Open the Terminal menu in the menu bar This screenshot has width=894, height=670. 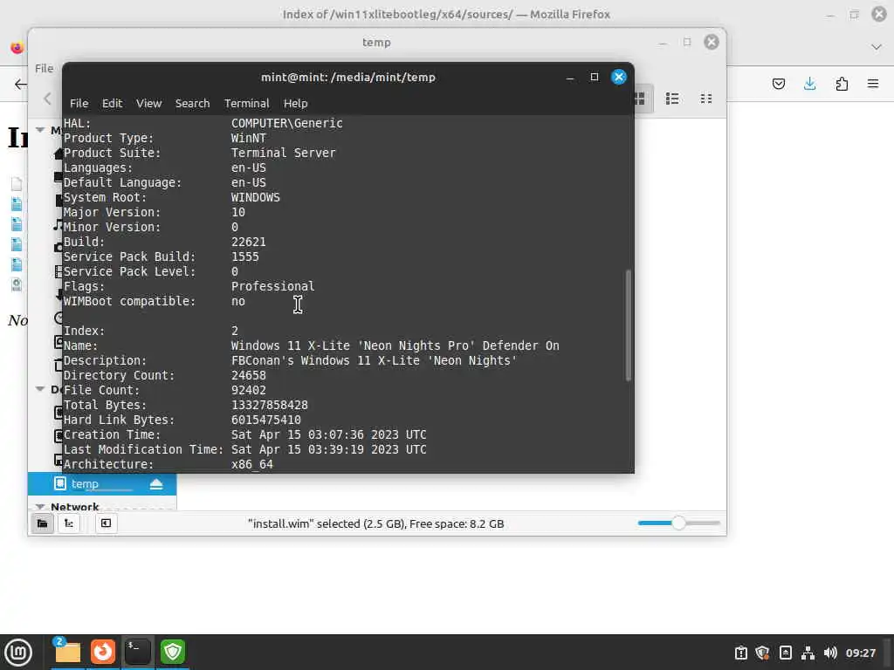246,103
